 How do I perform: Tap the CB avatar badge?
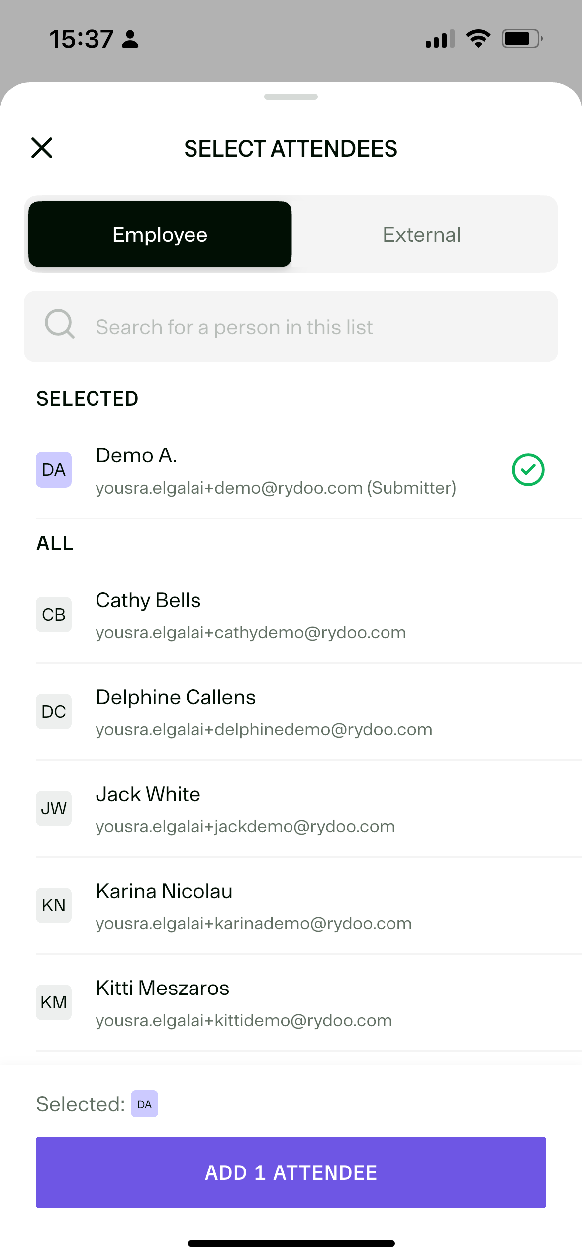click(x=54, y=615)
